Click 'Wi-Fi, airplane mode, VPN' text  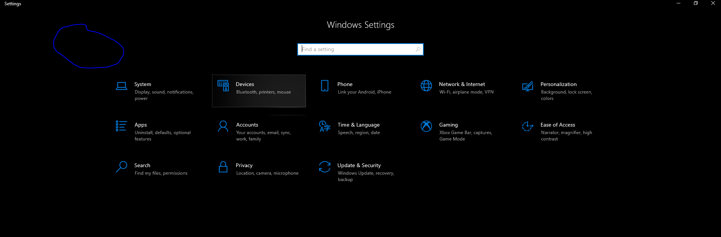(467, 92)
